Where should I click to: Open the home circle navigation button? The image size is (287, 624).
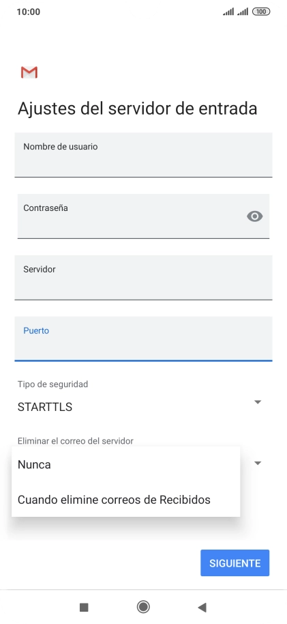[143, 607]
